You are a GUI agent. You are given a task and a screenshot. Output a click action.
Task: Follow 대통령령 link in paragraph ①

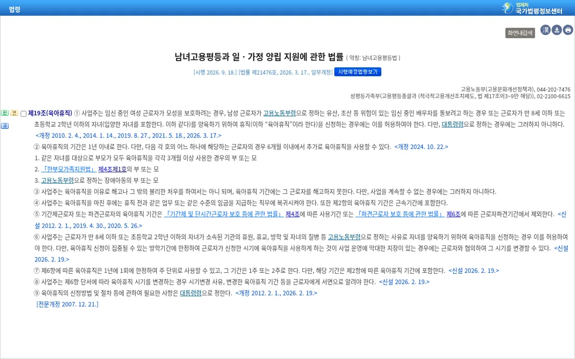[x=452, y=124]
